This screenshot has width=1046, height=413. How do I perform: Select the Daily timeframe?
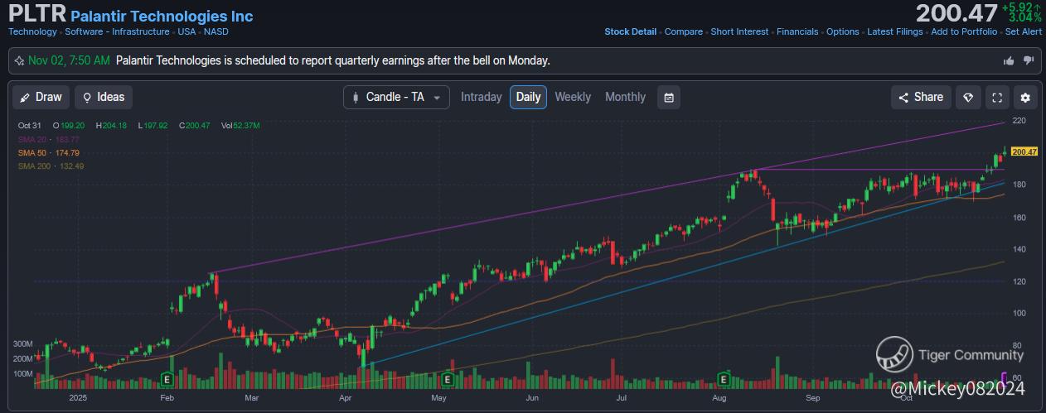pyautogui.click(x=528, y=97)
